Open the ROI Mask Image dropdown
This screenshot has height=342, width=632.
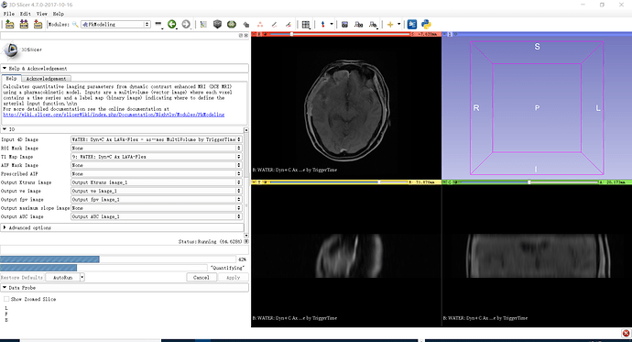tap(156, 148)
